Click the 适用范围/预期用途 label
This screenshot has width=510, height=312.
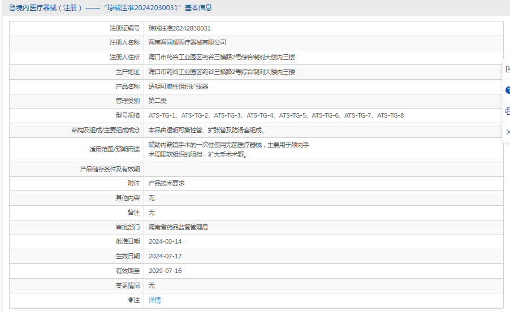[114, 149]
